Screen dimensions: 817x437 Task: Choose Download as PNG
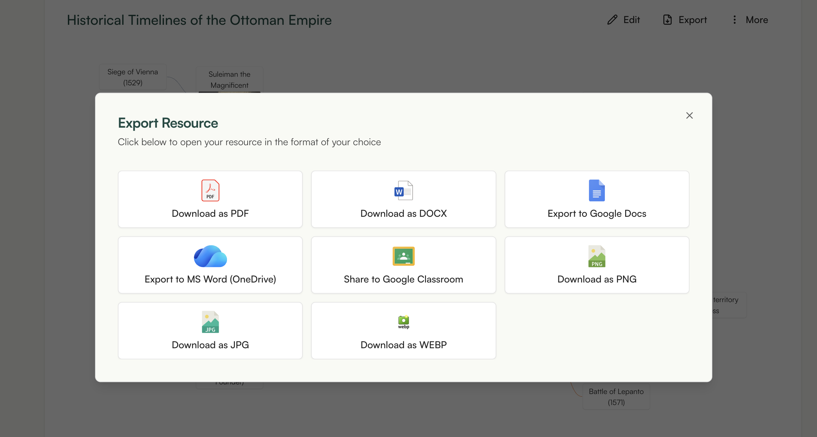point(597,265)
